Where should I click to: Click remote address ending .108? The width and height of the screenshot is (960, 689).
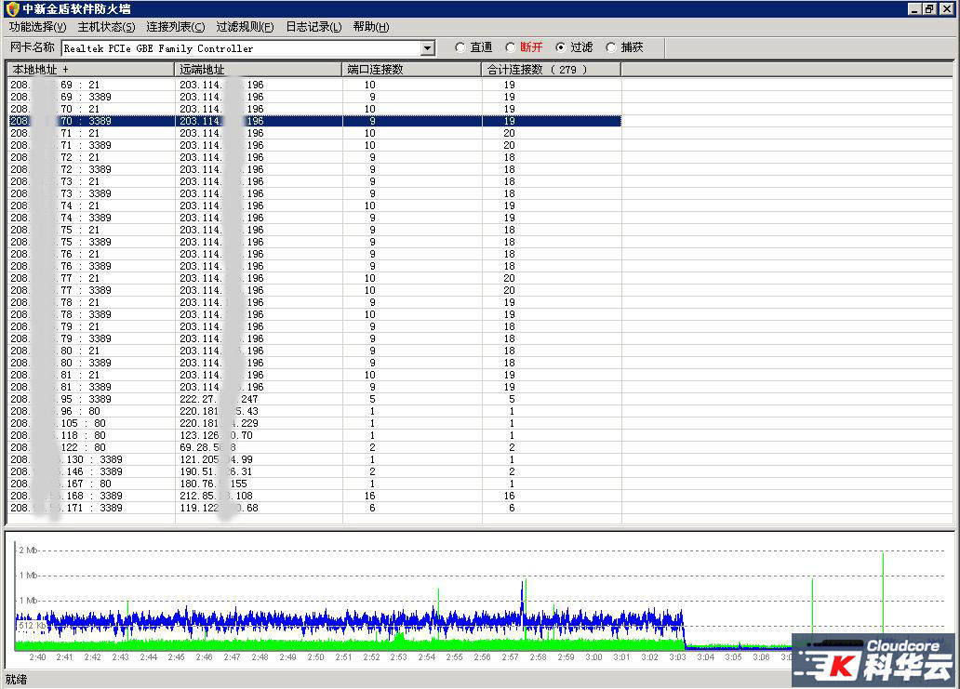click(x=216, y=496)
